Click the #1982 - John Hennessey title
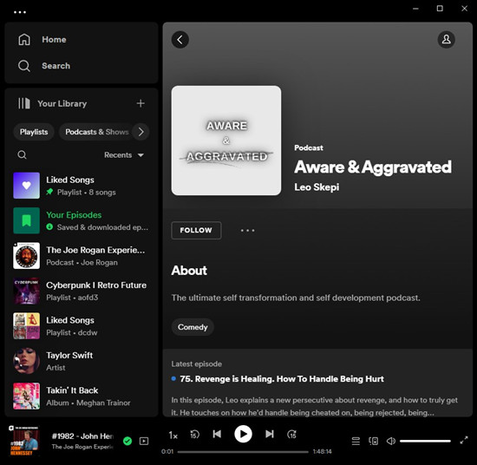This screenshot has width=477, height=465. click(82, 436)
